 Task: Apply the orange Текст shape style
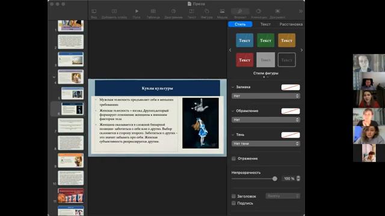click(x=286, y=40)
